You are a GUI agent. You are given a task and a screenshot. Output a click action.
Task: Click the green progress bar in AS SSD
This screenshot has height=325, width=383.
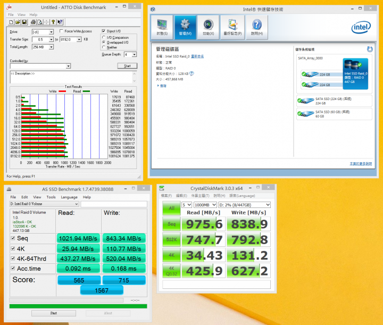point(78,306)
